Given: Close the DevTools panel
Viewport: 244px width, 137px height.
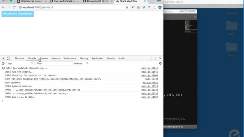Looking at the screenshot, I should coord(160,58).
